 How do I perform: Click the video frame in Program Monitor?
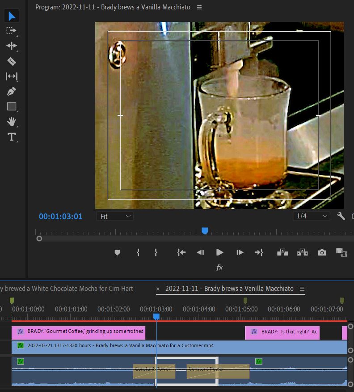coord(219,115)
